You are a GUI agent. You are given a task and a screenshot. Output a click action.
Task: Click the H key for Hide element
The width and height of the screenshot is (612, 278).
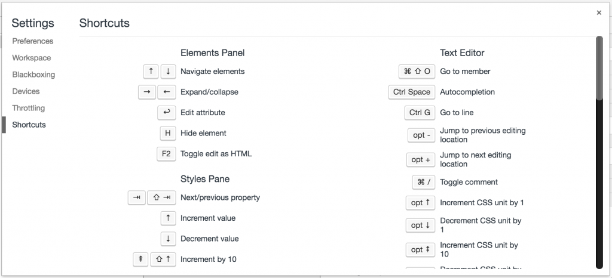[x=167, y=133]
